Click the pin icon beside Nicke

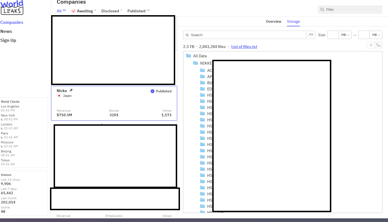coord(71,90)
